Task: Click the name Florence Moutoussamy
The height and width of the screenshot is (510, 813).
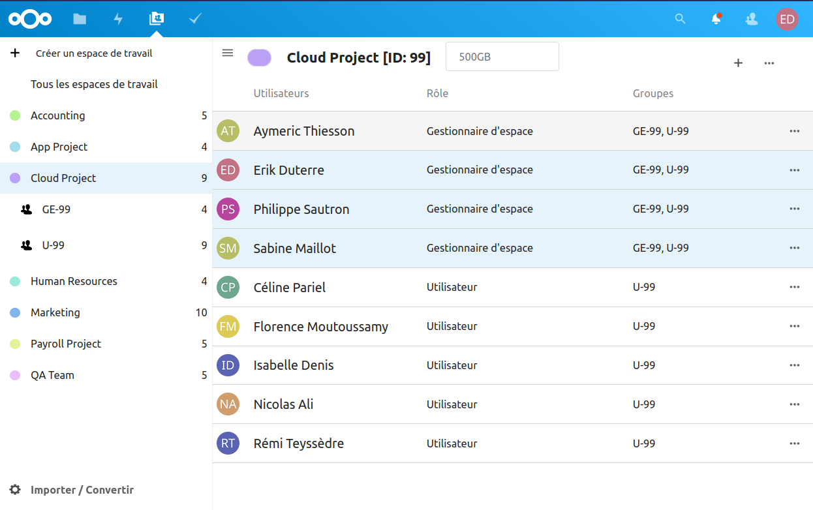Action: click(x=321, y=327)
